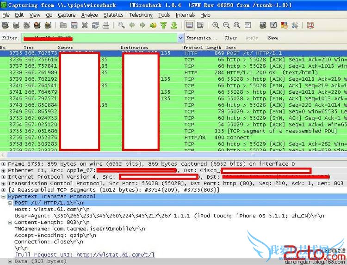The width and height of the screenshot is (347, 265).
Task: Open the Statistics menu
Action: point(113,15)
